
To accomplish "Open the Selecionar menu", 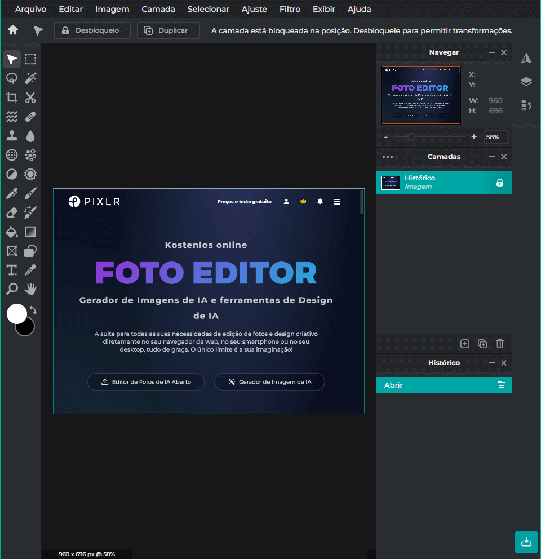I will [209, 9].
